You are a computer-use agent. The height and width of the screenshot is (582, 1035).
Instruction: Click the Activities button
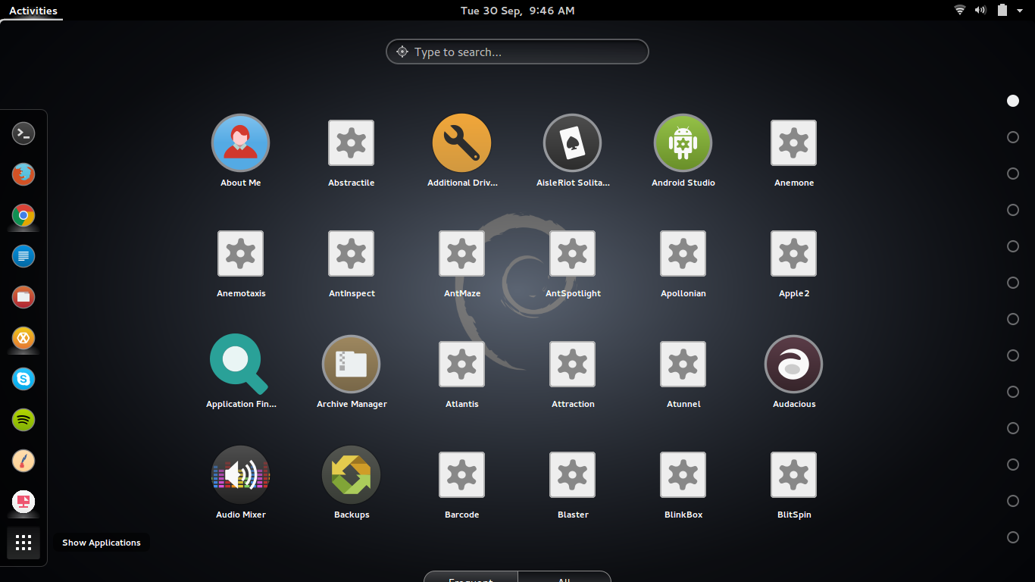[33, 11]
